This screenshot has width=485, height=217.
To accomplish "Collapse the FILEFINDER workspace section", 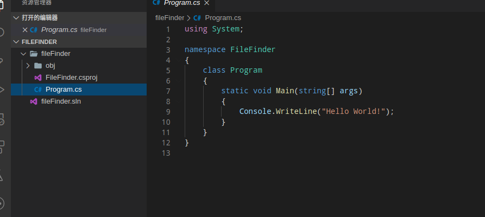I will pos(16,42).
